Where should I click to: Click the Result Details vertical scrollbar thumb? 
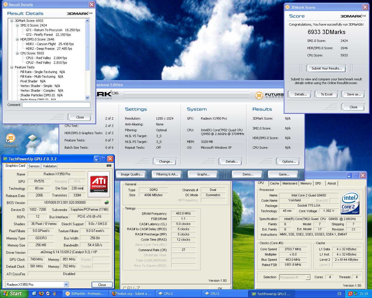point(87,47)
